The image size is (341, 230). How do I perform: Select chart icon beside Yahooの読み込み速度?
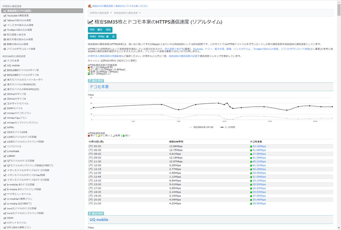(x=5, y=20)
